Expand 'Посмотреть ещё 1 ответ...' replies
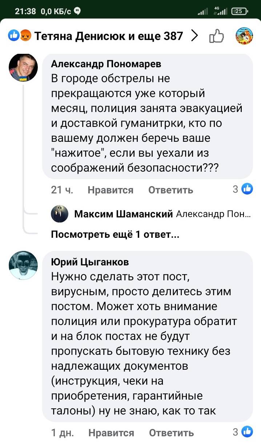This screenshot has width=261, height=445. (115, 235)
